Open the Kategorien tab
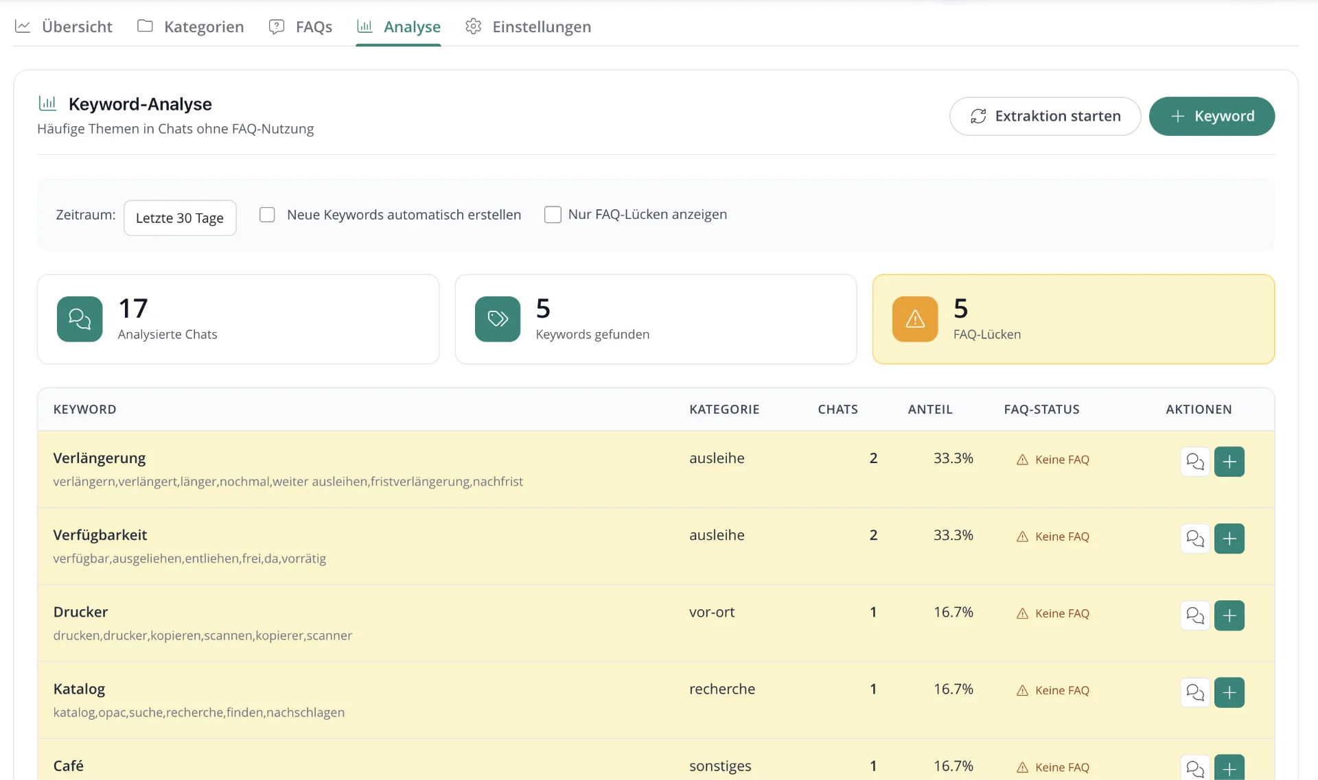The image size is (1318, 780). [x=191, y=27]
